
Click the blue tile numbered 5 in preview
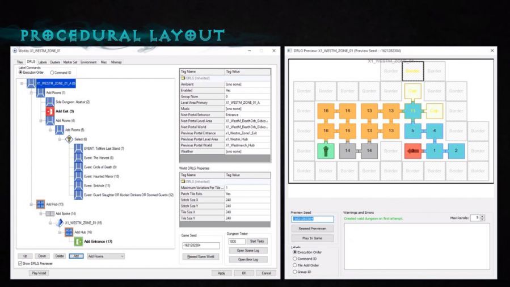[x=412, y=130]
